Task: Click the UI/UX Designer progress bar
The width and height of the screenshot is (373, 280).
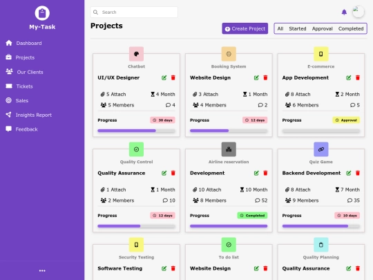Action: pos(136,131)
